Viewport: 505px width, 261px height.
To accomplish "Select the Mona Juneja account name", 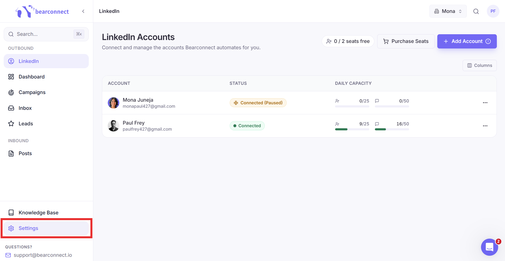I will [x=138, y=100].
